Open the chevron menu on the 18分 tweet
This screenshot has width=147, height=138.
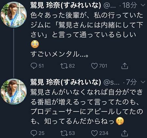pyautogui.click(x=143, y=5)
